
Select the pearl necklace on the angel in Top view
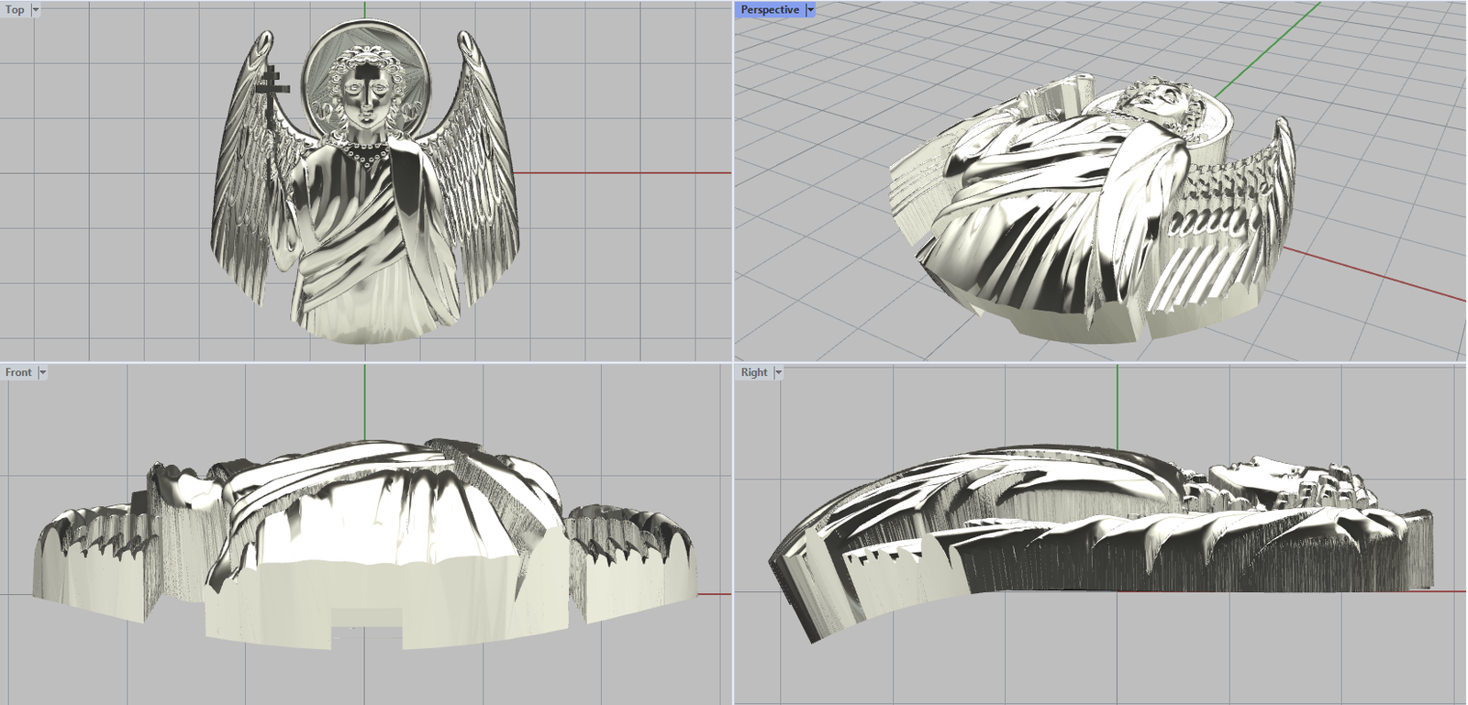point(366,154)
